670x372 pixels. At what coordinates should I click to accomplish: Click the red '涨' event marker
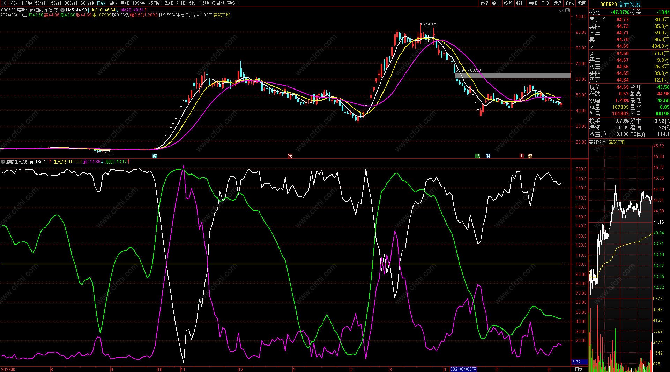(522, 156)
